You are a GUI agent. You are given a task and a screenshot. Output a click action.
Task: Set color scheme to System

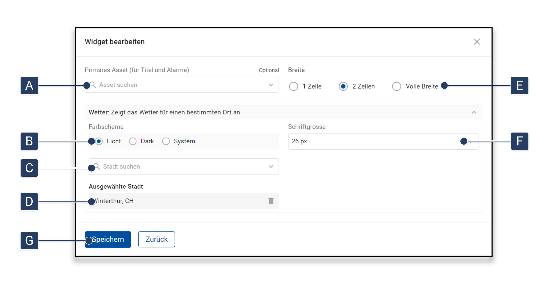click(x=166, y=141)
